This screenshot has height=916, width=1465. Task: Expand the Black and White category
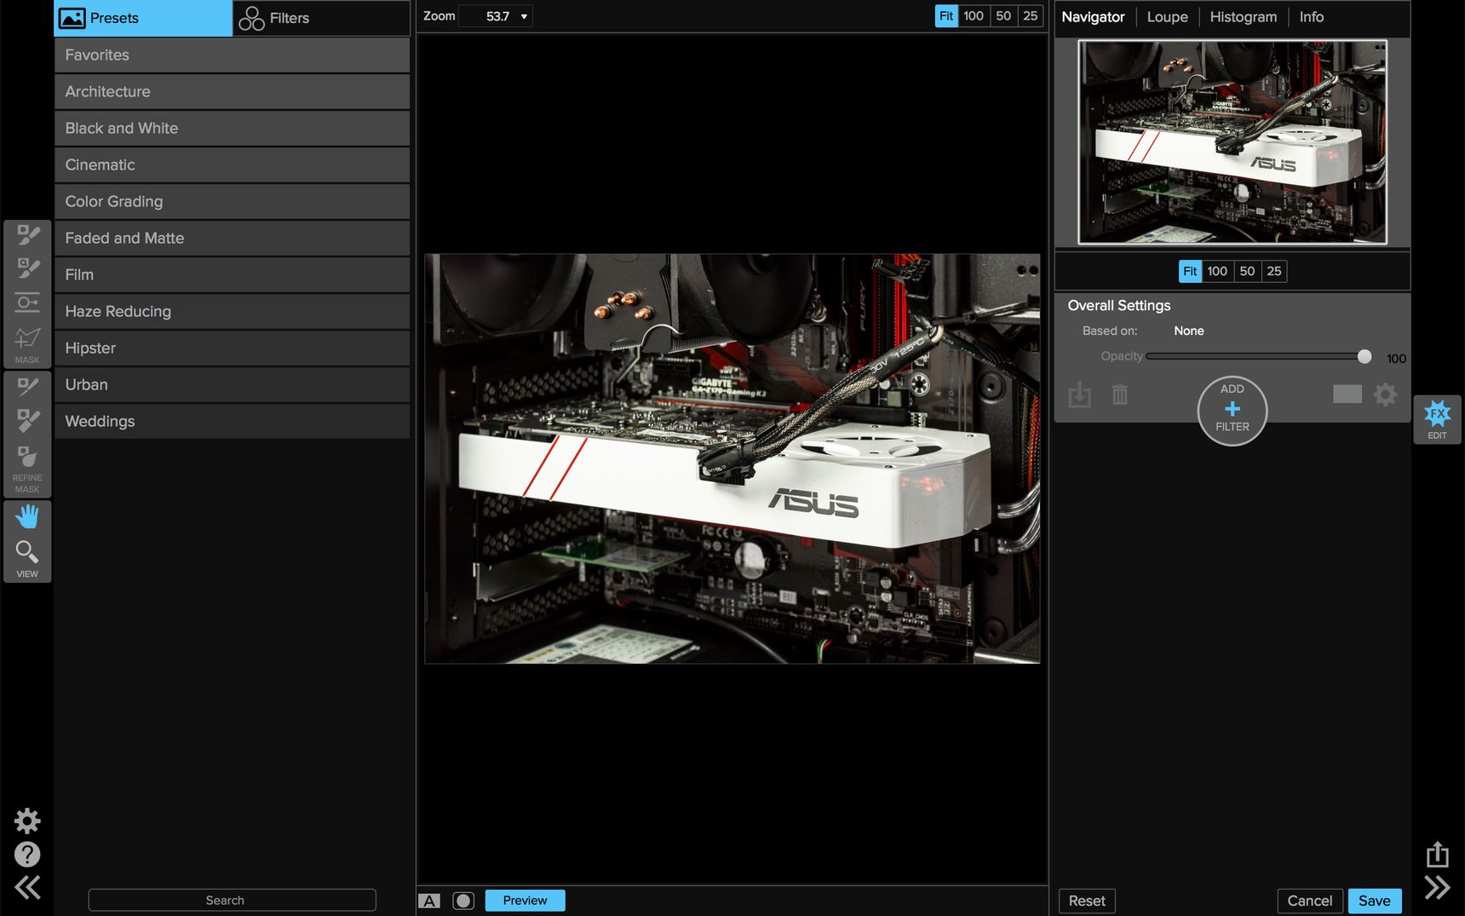point(232,128)
